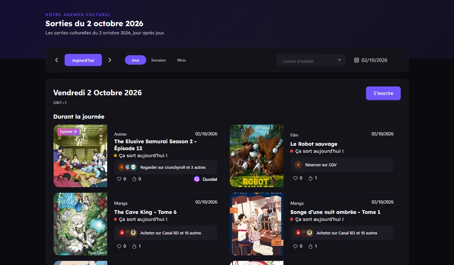Click Manga label on The Cave King card

tap(121, 203)
